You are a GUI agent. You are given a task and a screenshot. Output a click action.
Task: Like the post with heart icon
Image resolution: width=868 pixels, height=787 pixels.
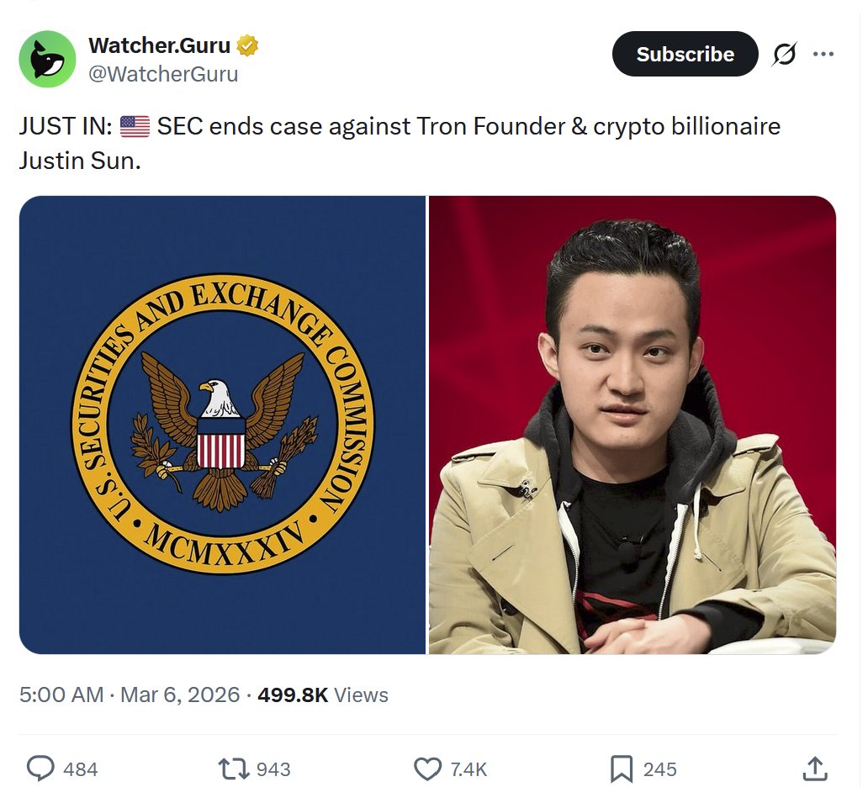click(x=427, y=769)
